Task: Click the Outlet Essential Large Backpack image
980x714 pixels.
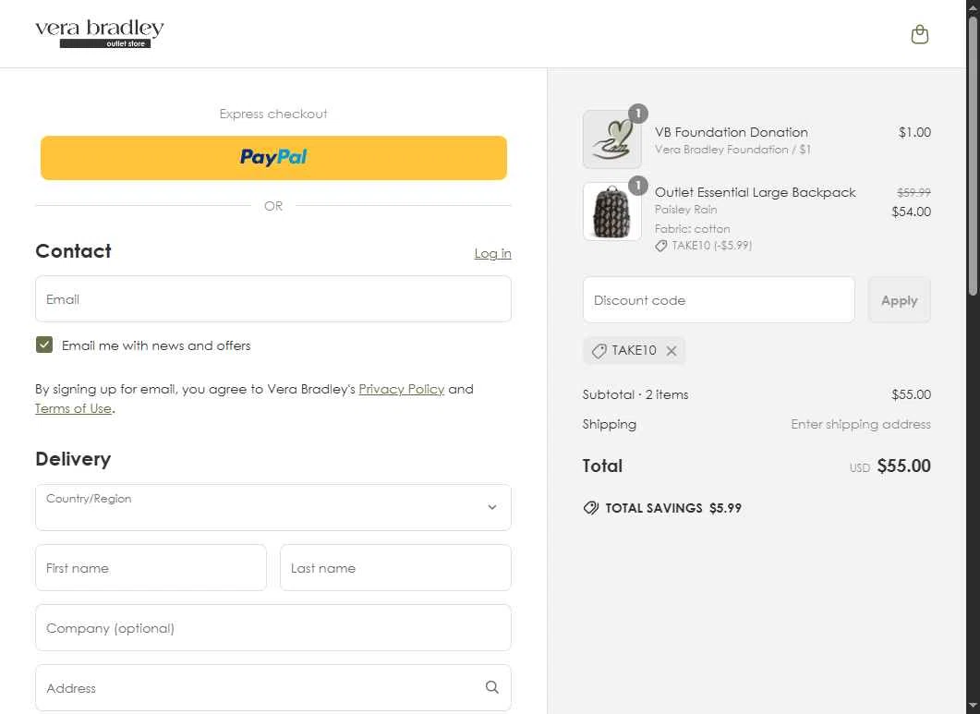Action: tap(611, 212)
